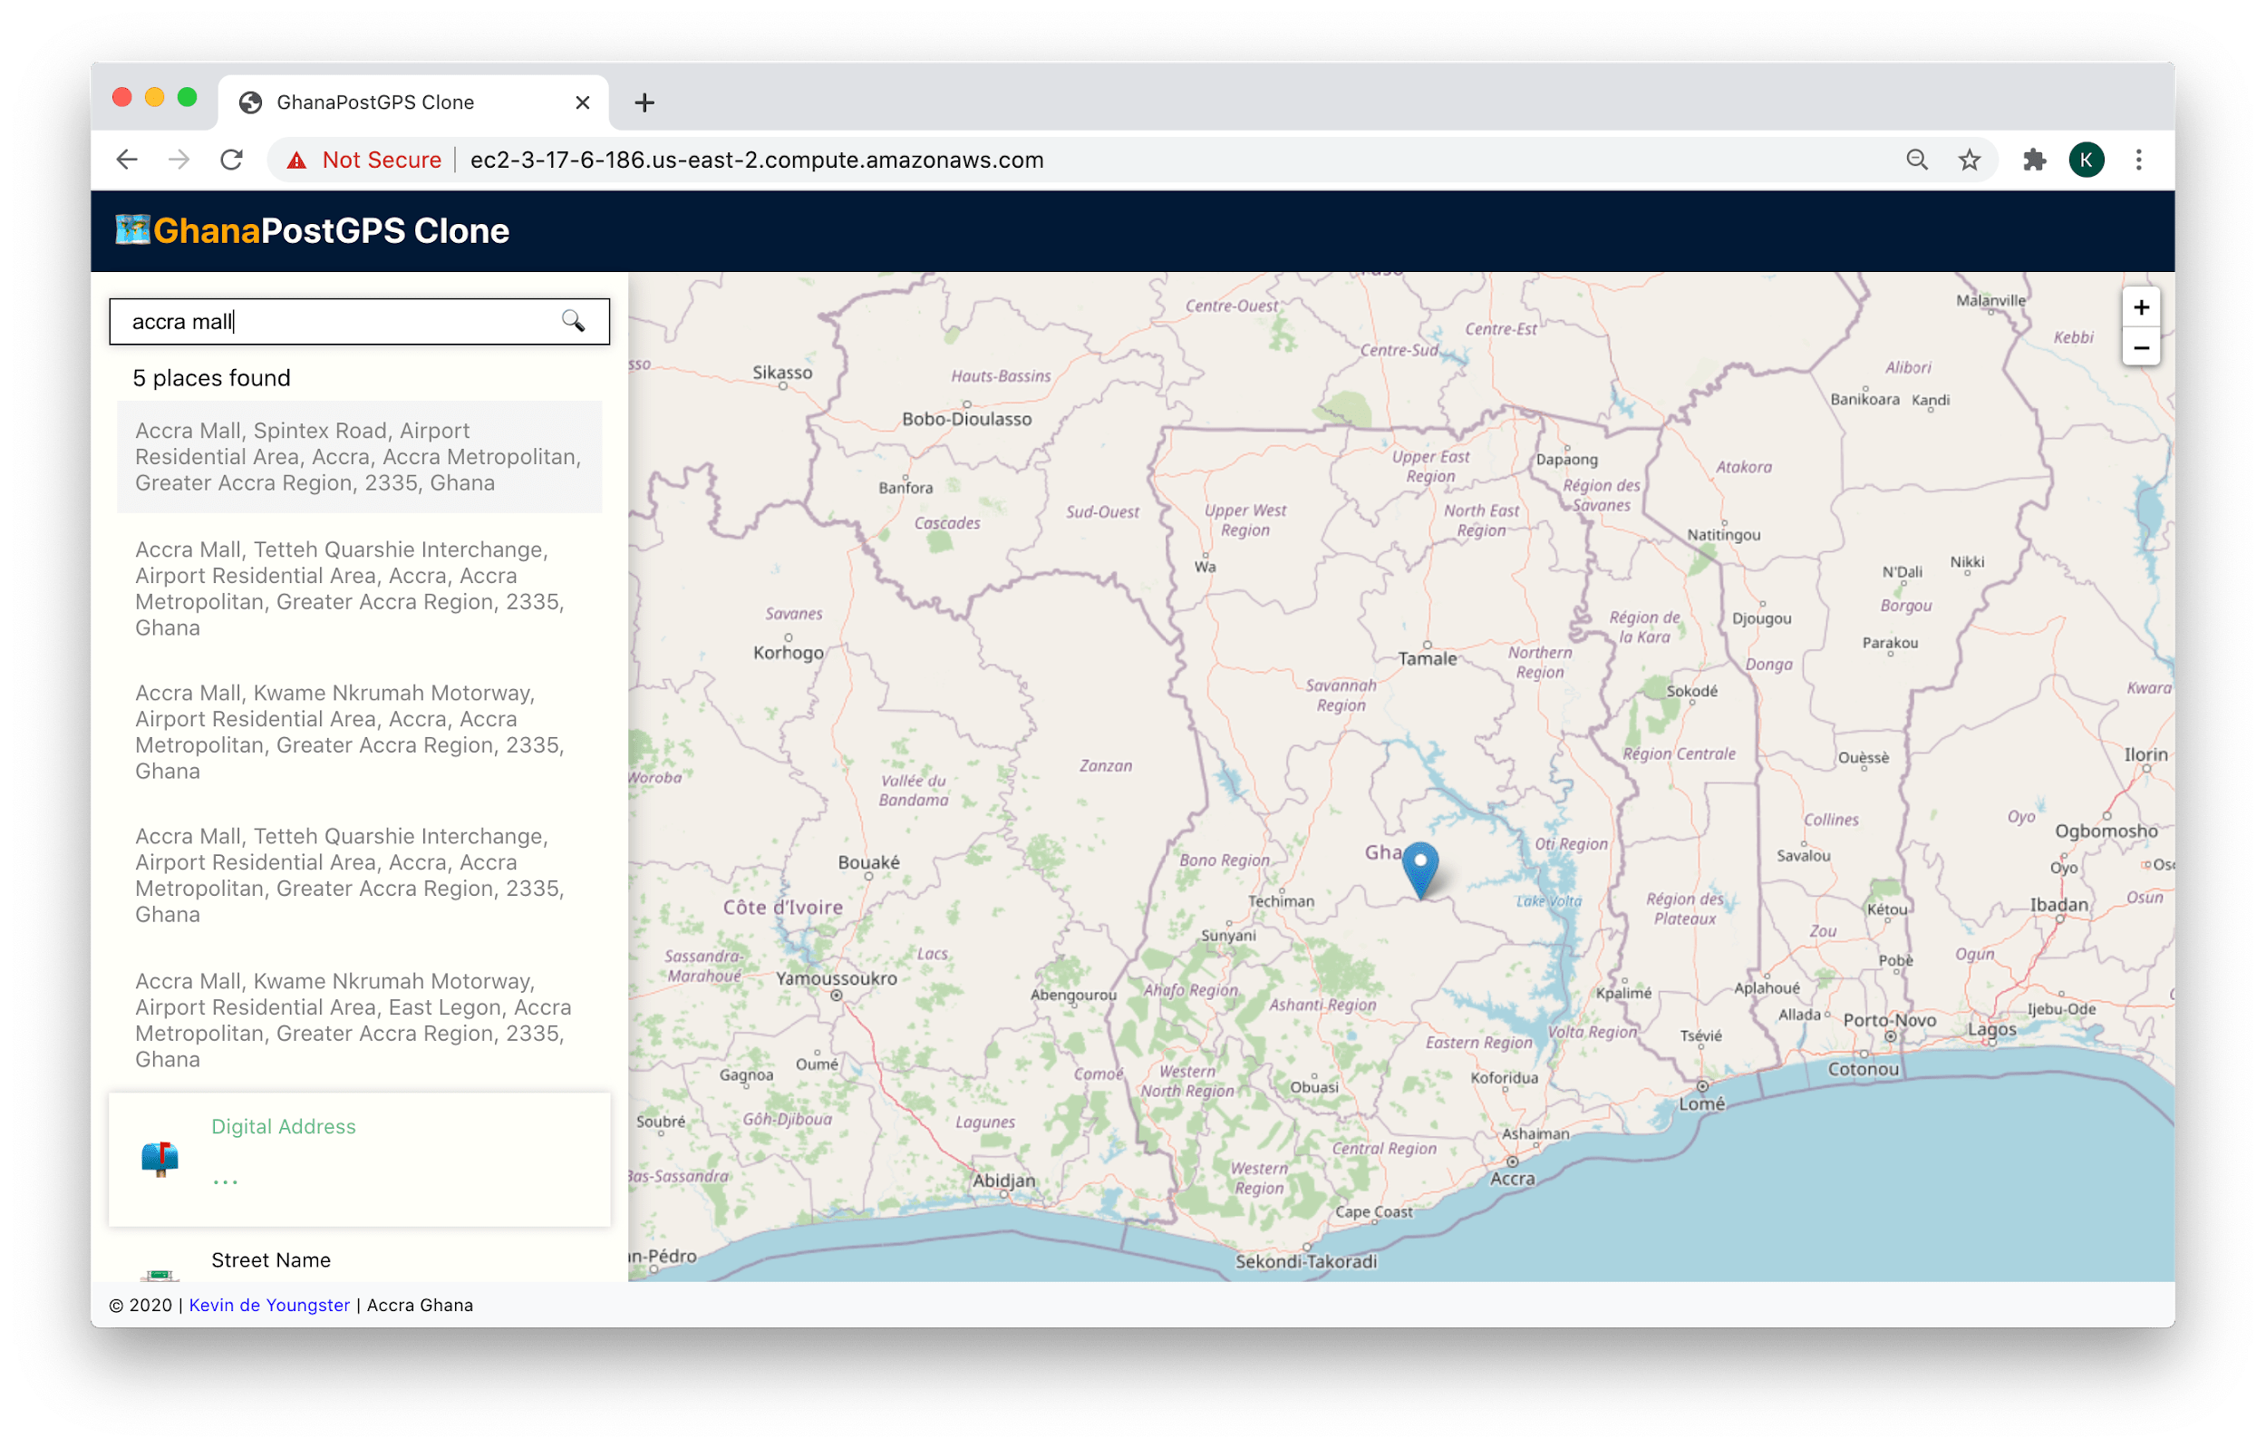Reload the page with refresh icon

coord(231,159)
